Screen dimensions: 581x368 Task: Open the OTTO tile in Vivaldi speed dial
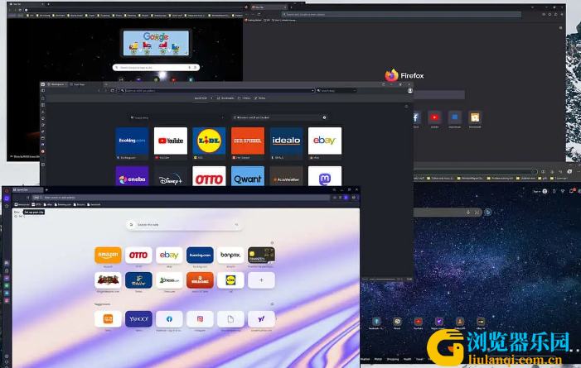(209, 176)
